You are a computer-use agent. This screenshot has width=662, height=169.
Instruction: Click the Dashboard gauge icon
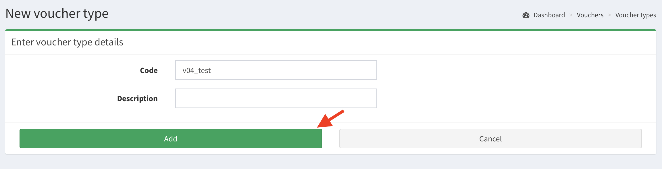coord(526,15)
